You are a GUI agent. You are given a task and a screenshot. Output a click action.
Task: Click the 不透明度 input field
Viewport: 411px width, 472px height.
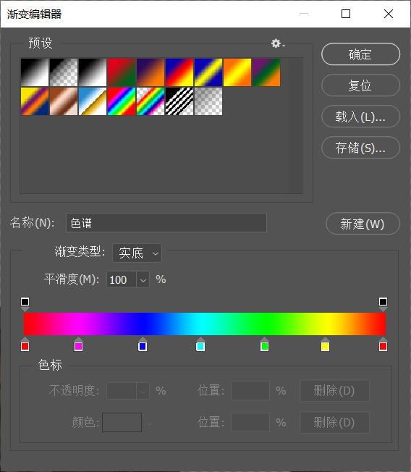122,391
